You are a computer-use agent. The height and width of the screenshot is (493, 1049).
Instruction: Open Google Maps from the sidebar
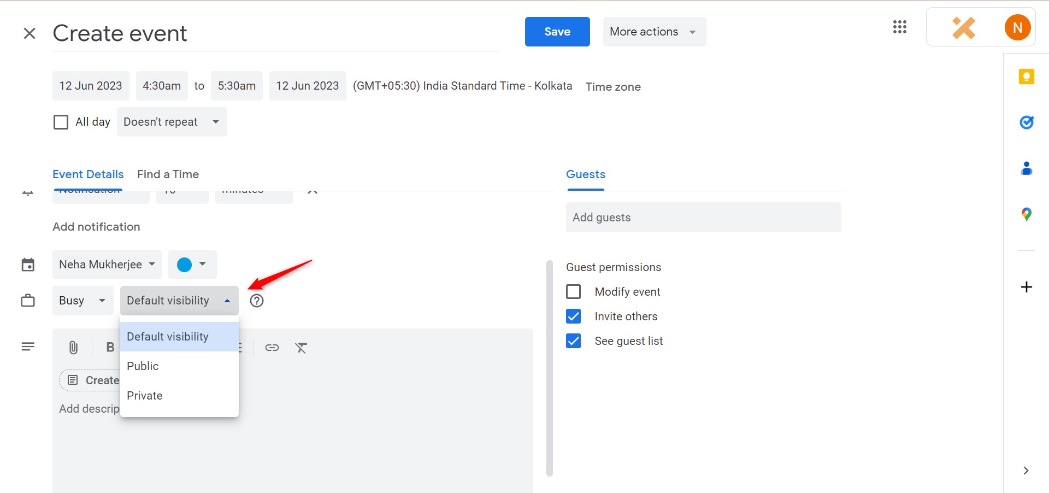point(1027,214)
